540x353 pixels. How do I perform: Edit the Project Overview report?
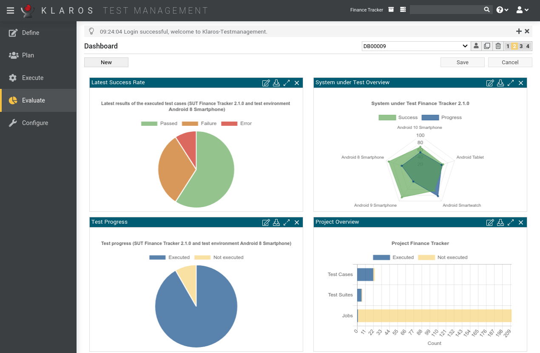[490, 222]
